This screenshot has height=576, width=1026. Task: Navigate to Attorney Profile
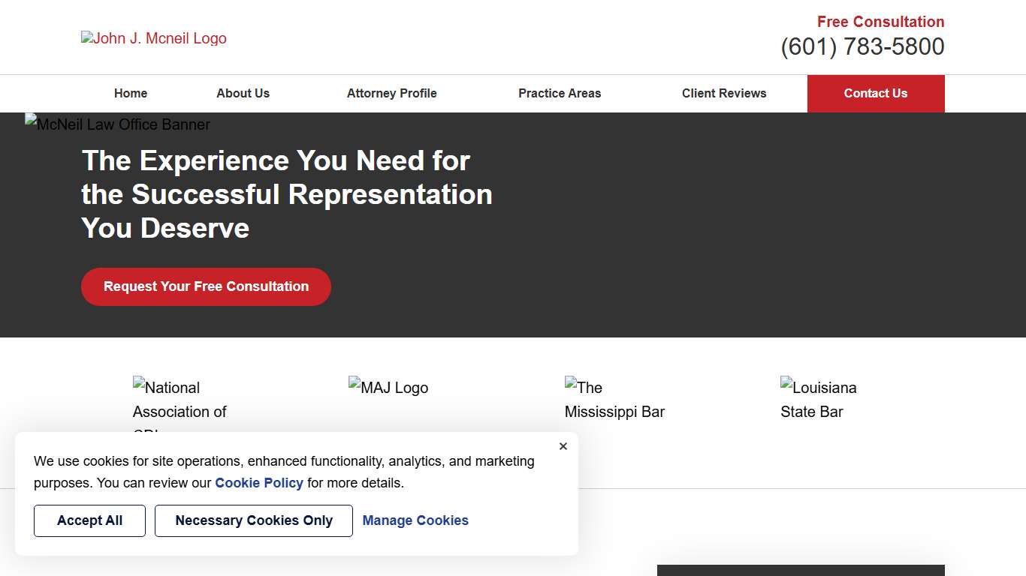point(391,94)
